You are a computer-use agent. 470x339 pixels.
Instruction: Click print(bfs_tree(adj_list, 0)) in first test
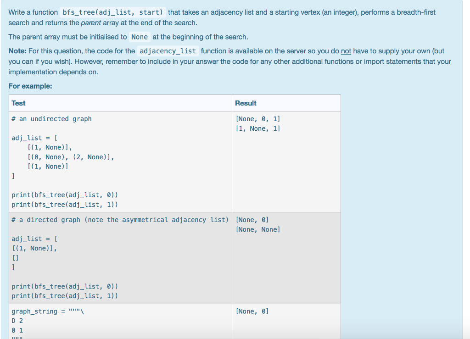coord(65,195)
